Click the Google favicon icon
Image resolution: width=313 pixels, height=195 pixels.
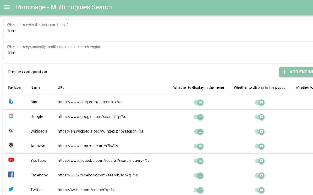(11, 116)
